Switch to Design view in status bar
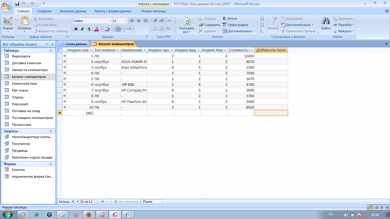Image resolution: width=390 pixels, height=219 pixels. pyautogui.click(x=387, y=207)
